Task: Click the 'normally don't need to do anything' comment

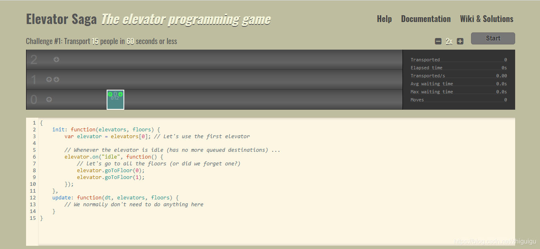Action: pyautogui.click(x=134, y=205)
